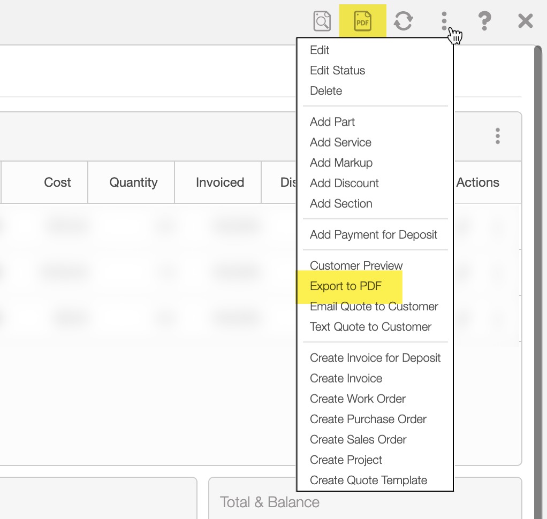Choose Email Quote to Customer
547x519 pixels.
374,307
